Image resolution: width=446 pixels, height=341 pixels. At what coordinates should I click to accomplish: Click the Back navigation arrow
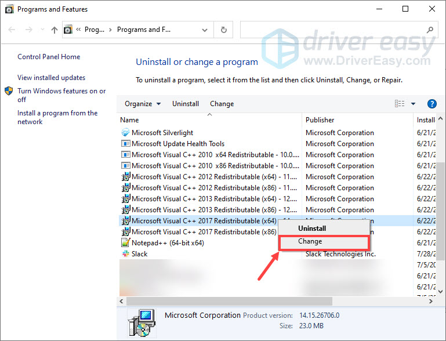tap(12, 30)
